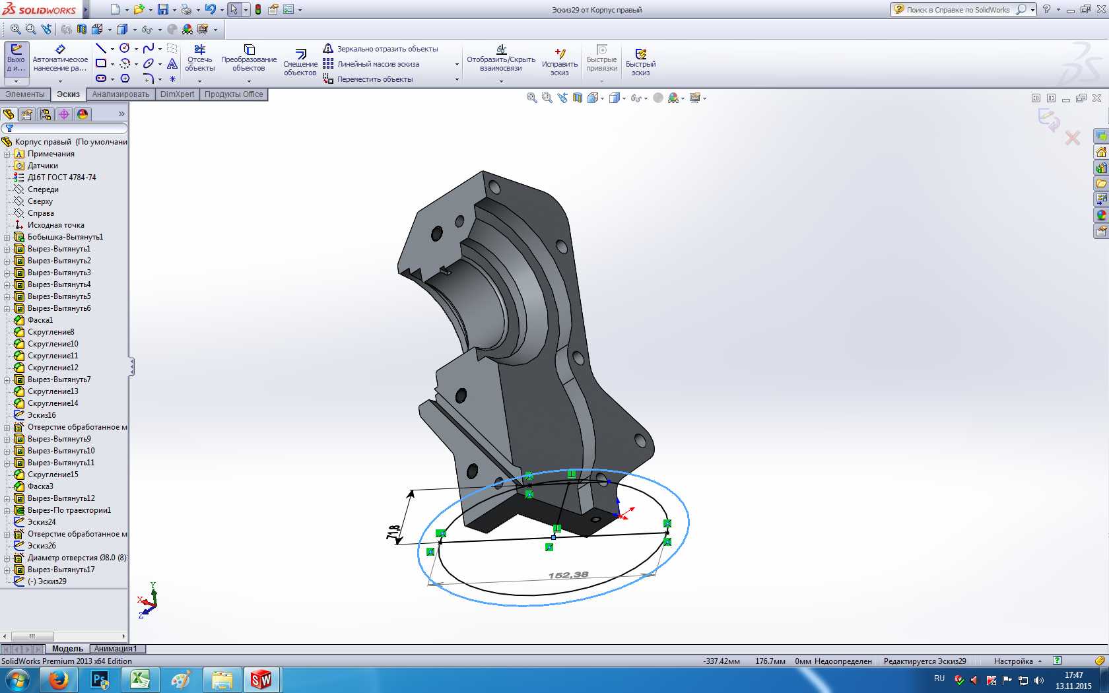Open dropdown under Trim Entities button
The width and height of the screenshot is (1109, 693).
pos(200,81)
